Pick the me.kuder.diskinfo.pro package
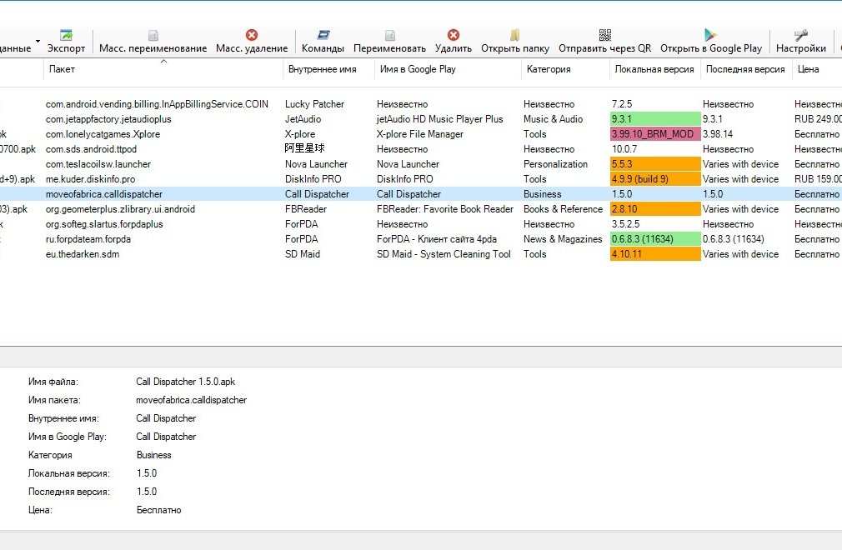The height and width of the screenshot is (550, 842). 90,179
